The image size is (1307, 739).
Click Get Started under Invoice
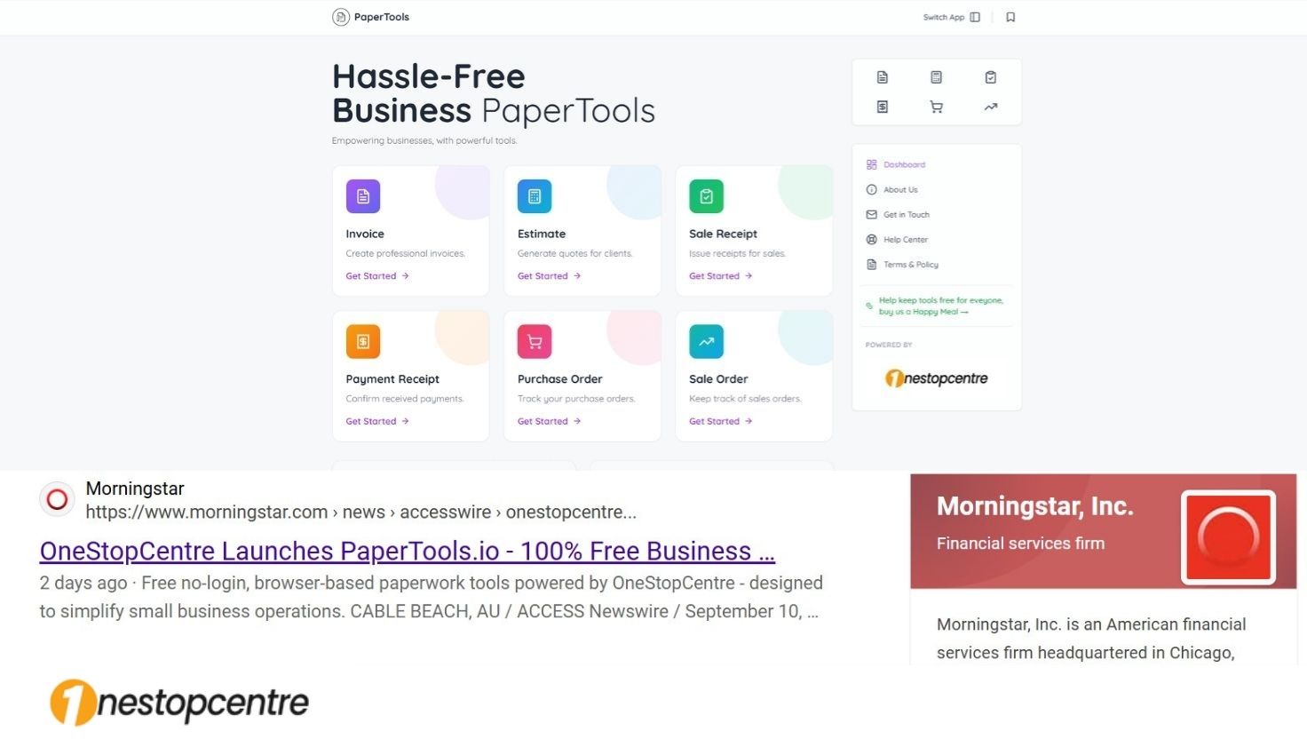pos(377,276)
